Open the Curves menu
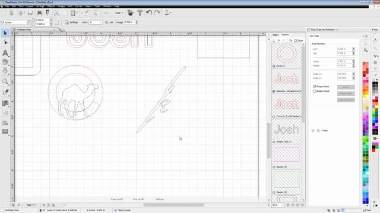380x213 pixels. coord(78,7)
